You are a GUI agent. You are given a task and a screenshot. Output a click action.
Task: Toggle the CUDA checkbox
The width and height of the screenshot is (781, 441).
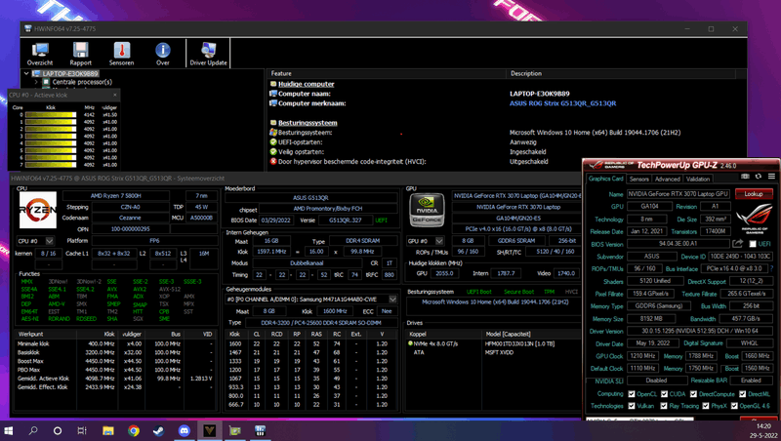[x=664, y=394]
